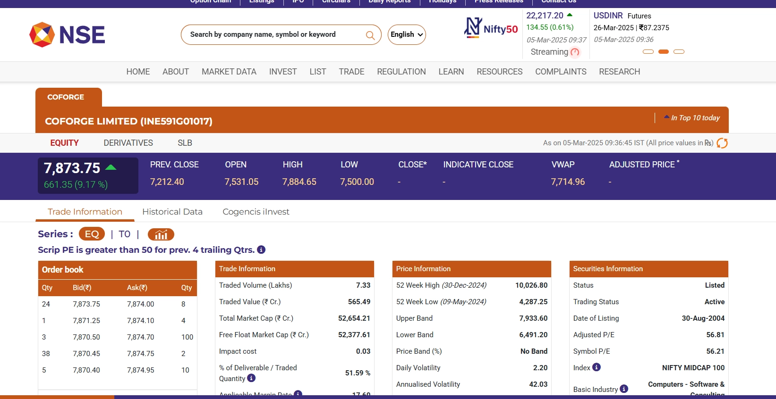Show info for Deliverable Traded Quantity

(x=251, y=378)
